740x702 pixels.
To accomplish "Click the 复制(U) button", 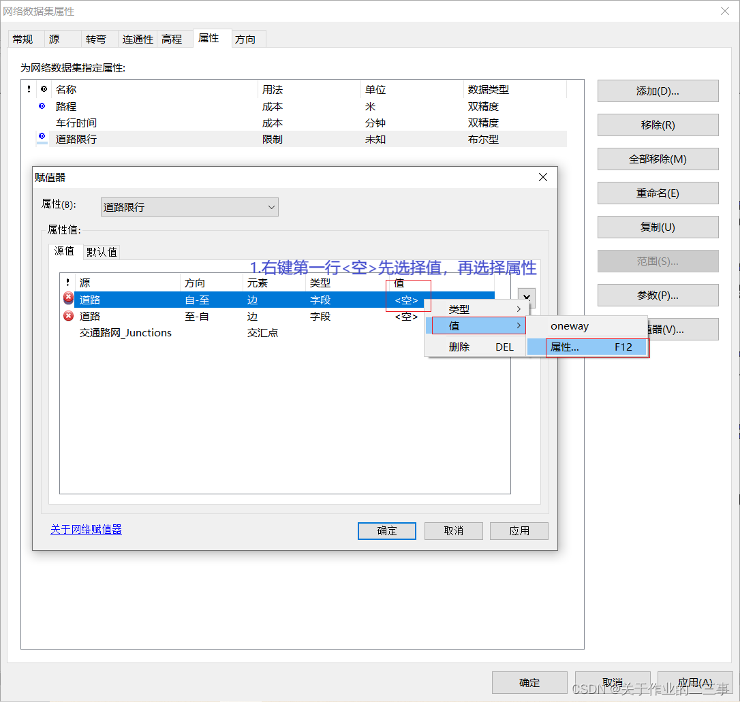I will pos(658,227).
